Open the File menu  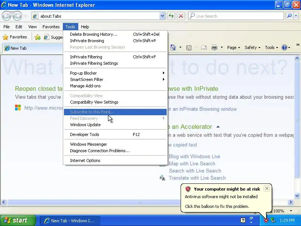(6, 27)
